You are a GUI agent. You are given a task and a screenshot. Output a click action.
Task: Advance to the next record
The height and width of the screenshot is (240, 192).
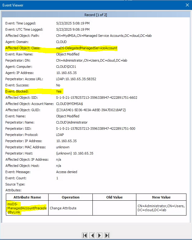tap(100, 235)
